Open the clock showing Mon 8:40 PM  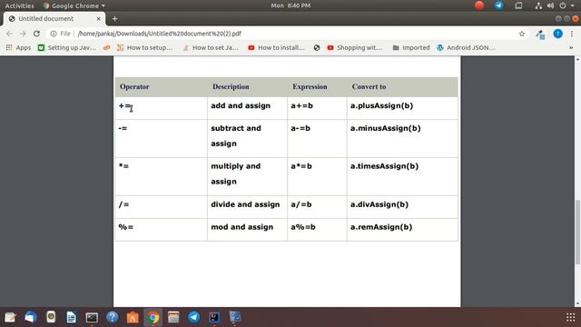(x=290, y=5)
